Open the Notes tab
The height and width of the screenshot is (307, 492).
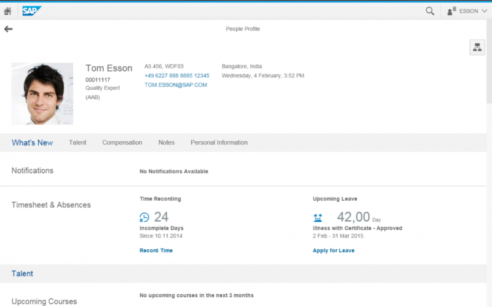pyautogui.click(x=166, y=142)
